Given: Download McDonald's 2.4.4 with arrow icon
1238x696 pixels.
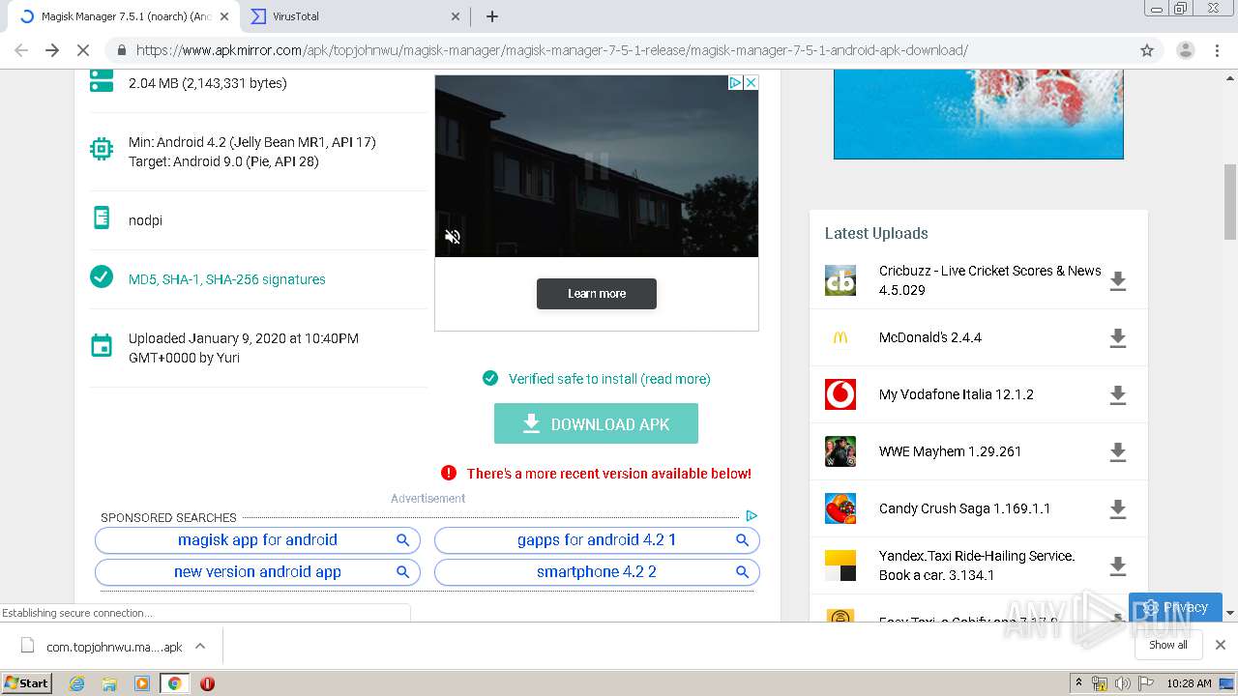Looking at the screenshot, I should click(x=1118, y=338).
